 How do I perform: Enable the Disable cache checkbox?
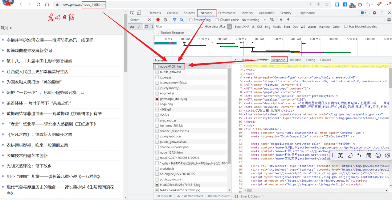tap(217, 20)
